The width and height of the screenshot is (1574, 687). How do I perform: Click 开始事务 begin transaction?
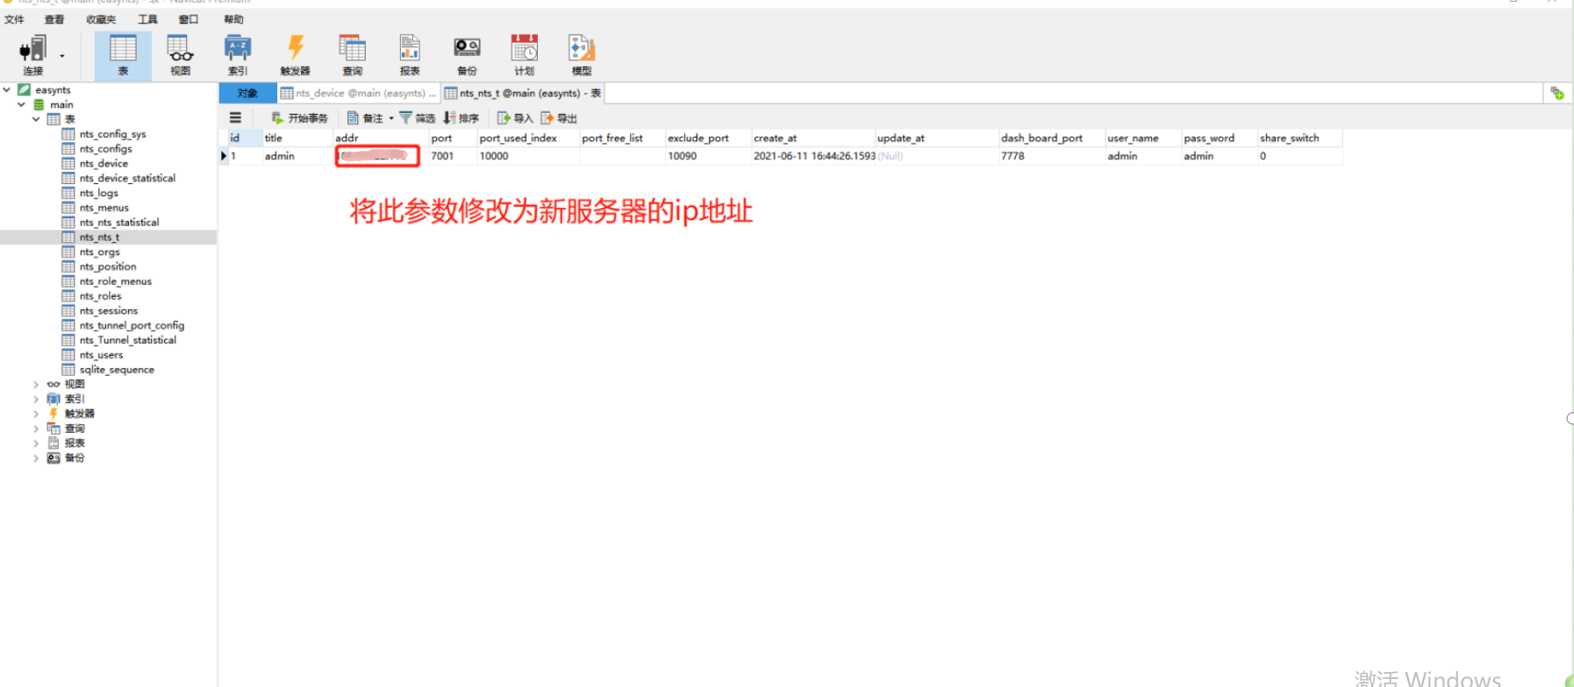pos(299,117)
